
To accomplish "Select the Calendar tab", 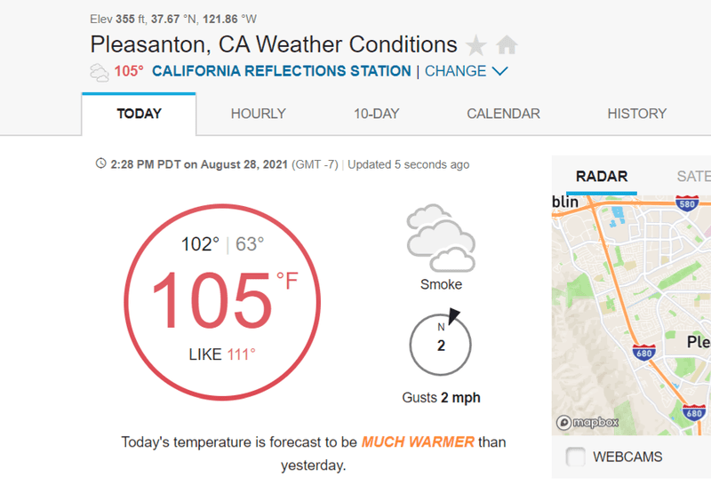I will (x=503, y=114).
